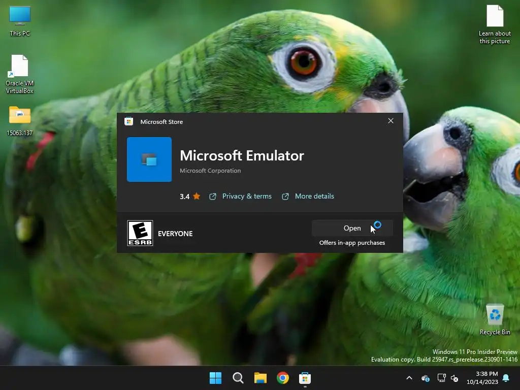Click the muted volume tray icon
This screenshot has width=520, height=390.
point(454,378)
